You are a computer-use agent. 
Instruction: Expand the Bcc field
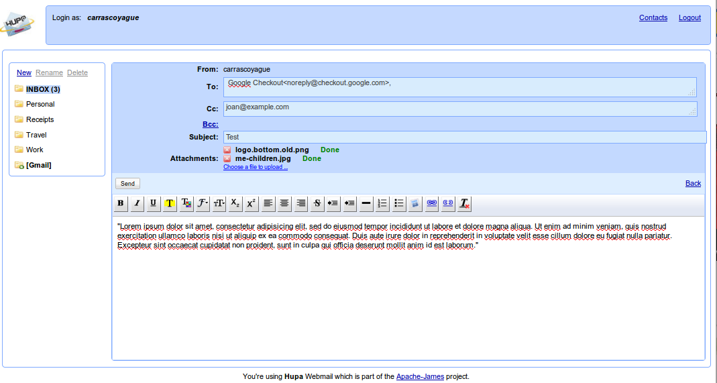210,124
